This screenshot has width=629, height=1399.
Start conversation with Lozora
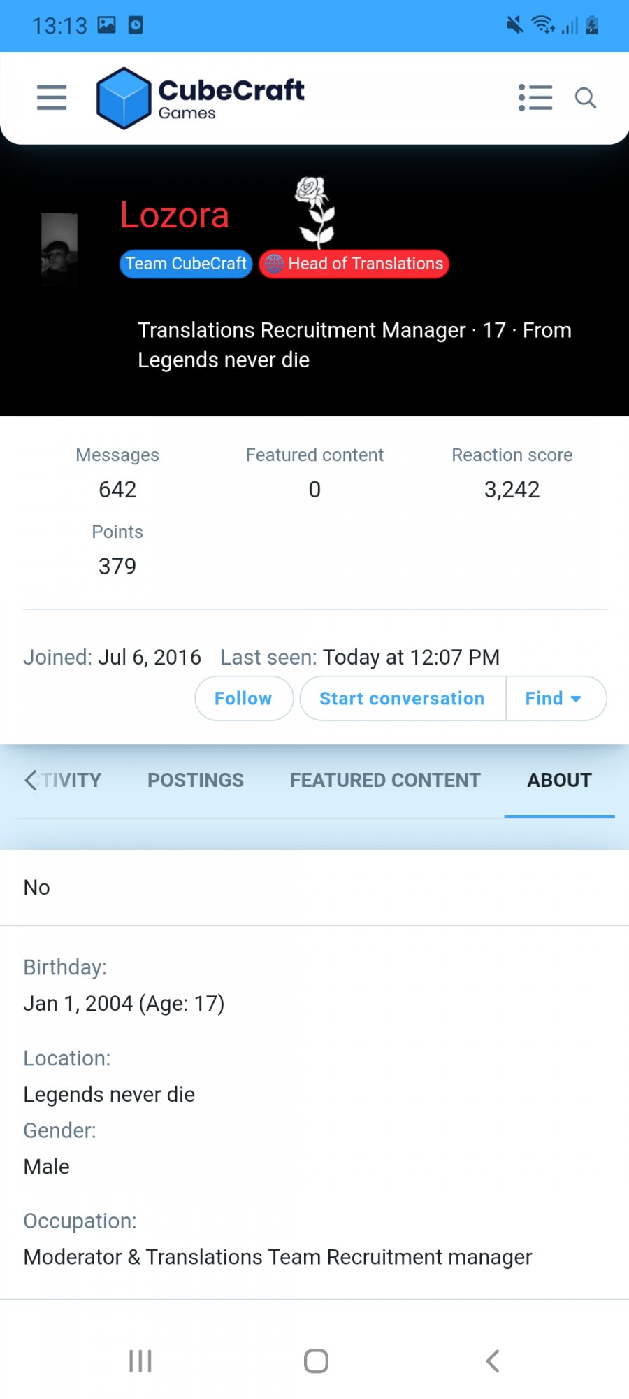pyautogui.click(x=403, y=698)
